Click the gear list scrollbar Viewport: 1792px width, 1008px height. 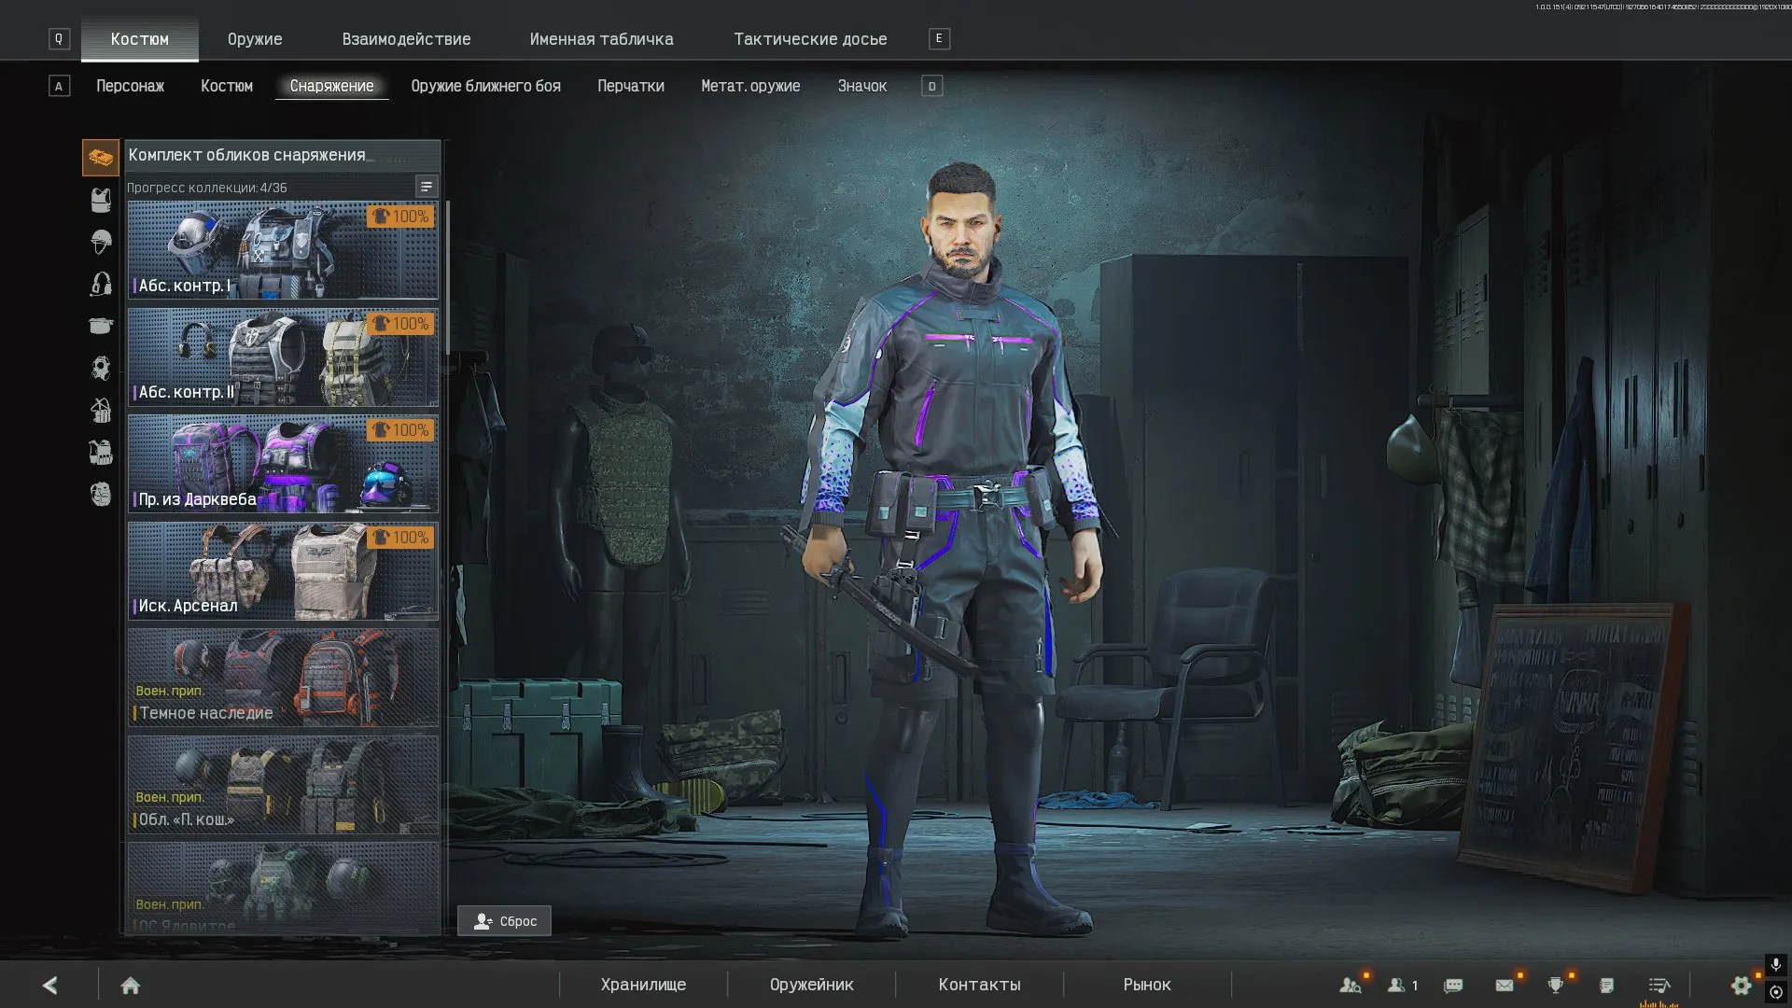(447, 277)
